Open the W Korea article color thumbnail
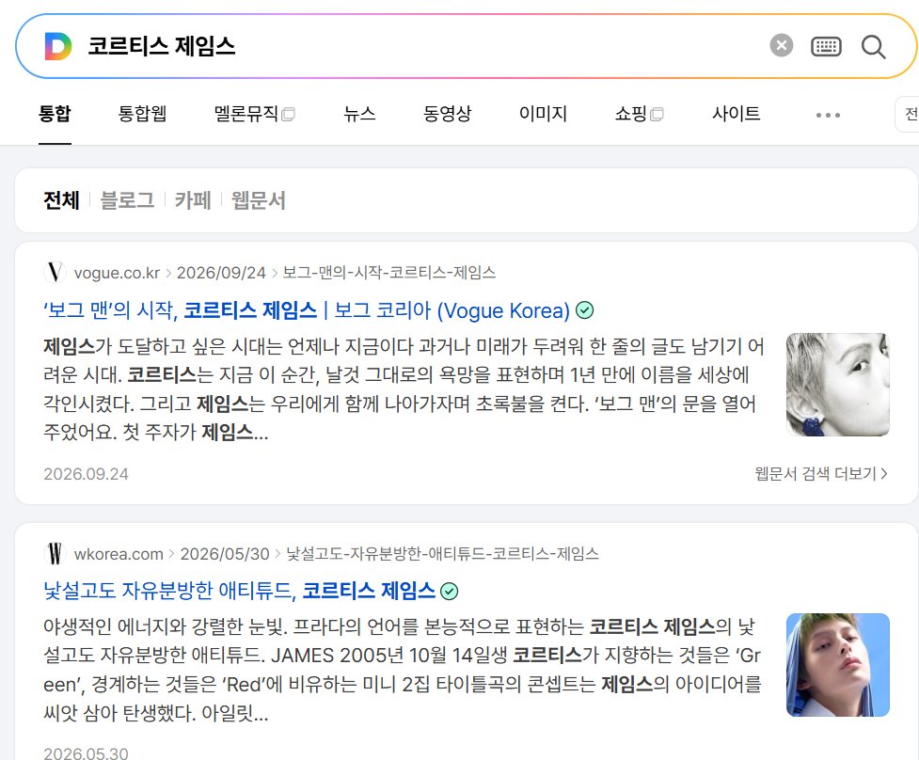Viewport: 919px width, 760px height. (x=837, y=664)
